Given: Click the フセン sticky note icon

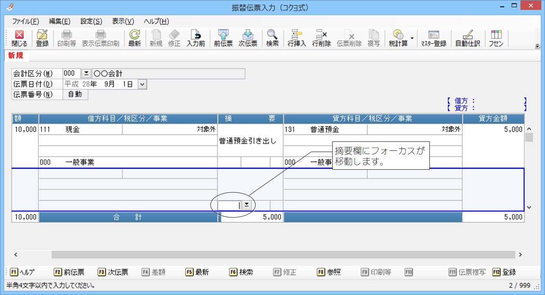Looking at the screenshot, I should coord(496,38).
